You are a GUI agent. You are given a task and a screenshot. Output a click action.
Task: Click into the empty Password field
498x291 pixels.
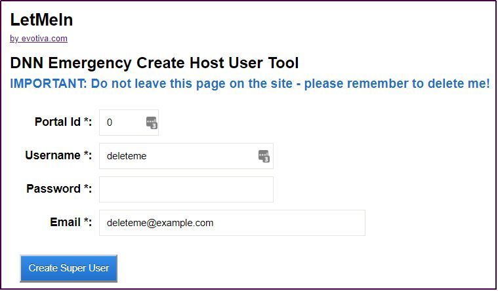[186, 189]
